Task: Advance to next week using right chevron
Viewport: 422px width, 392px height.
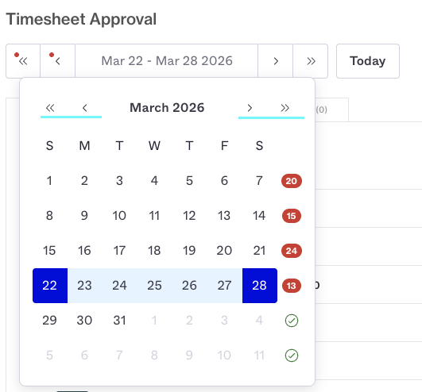Action: (x=275, y=61)
